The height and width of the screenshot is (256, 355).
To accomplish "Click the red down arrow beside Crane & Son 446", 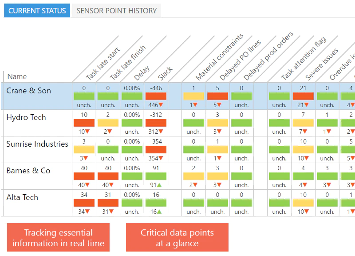I will 161,105.
